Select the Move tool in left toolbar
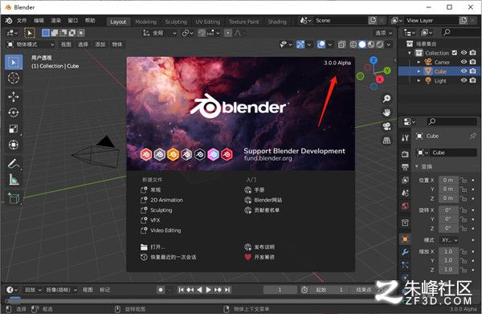482x314 pixels. (13, 97)
